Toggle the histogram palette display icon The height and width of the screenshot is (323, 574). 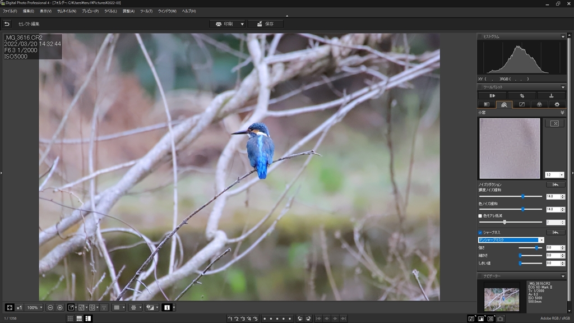(x=480, y=319)
